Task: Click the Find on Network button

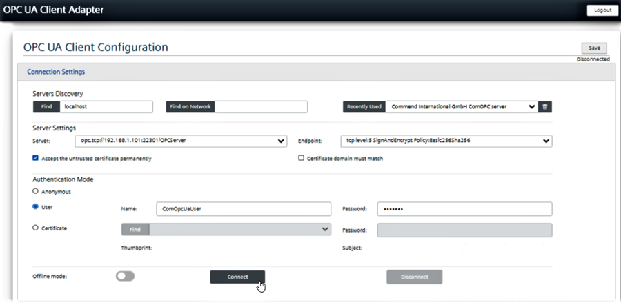Action: coord(190,107)
